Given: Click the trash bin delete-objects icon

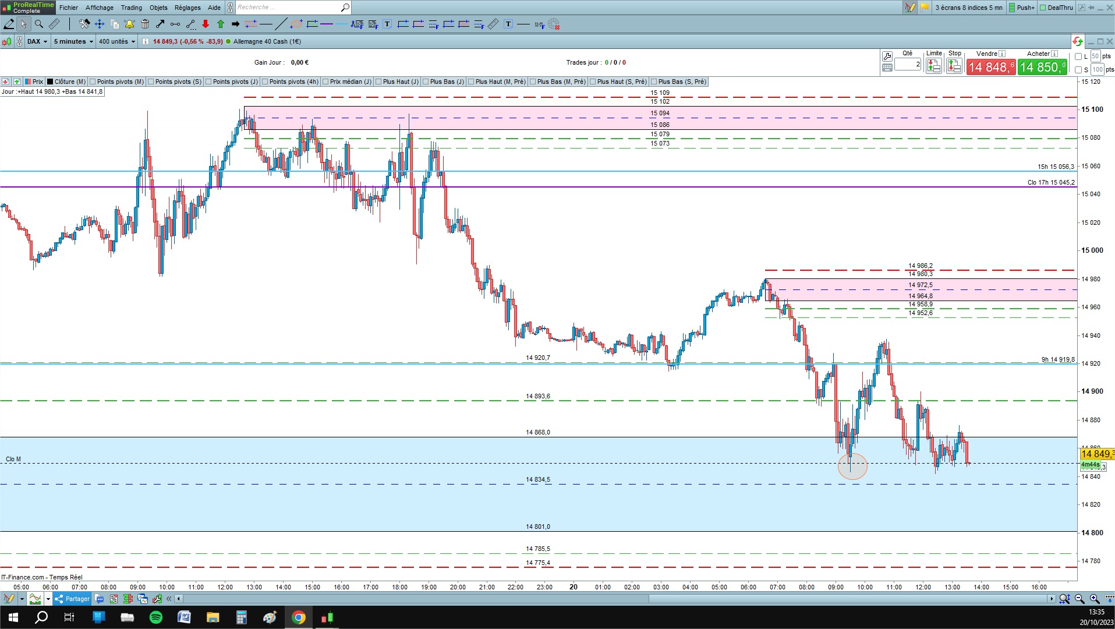Looking at the screenshot, I should coord(145,24).
